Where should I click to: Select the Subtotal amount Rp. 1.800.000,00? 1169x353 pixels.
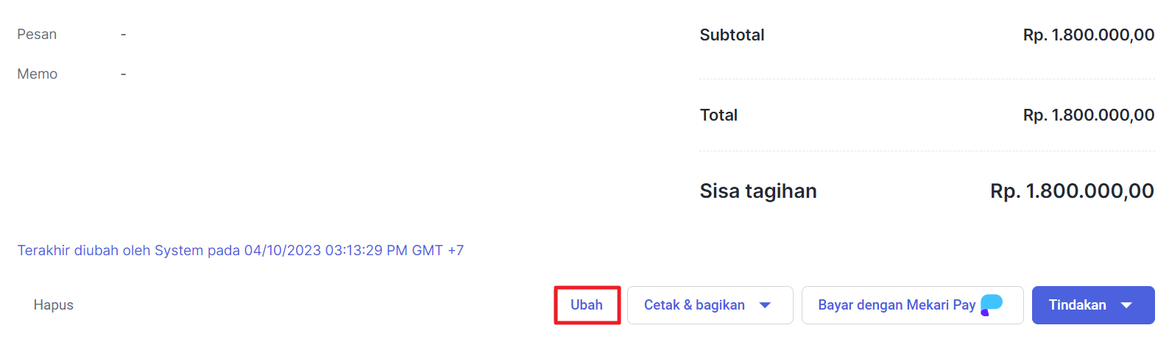coord(1089,35)
